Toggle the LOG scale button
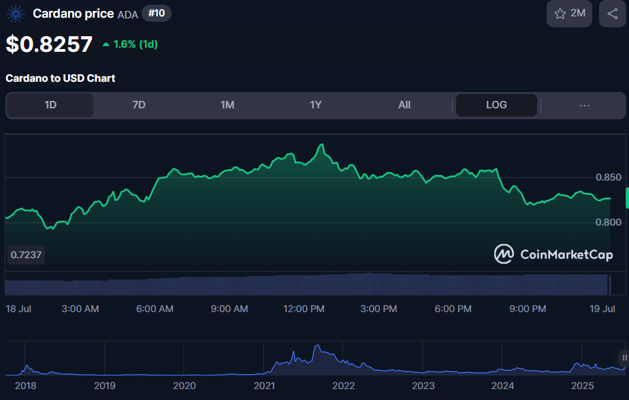Viewport: 629px width, 400px height. 497,105
